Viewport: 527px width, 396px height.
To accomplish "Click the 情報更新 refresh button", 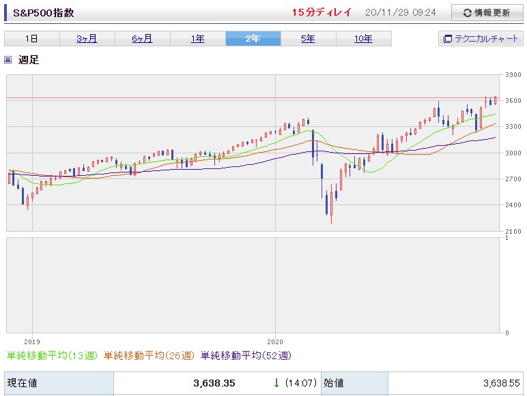I will pyautogui.click(x=487, y=13).
